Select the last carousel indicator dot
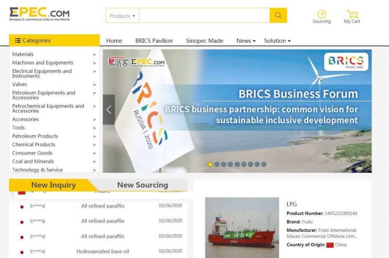The width and height of the screenshot is (389, 258). tap(264, 164)
